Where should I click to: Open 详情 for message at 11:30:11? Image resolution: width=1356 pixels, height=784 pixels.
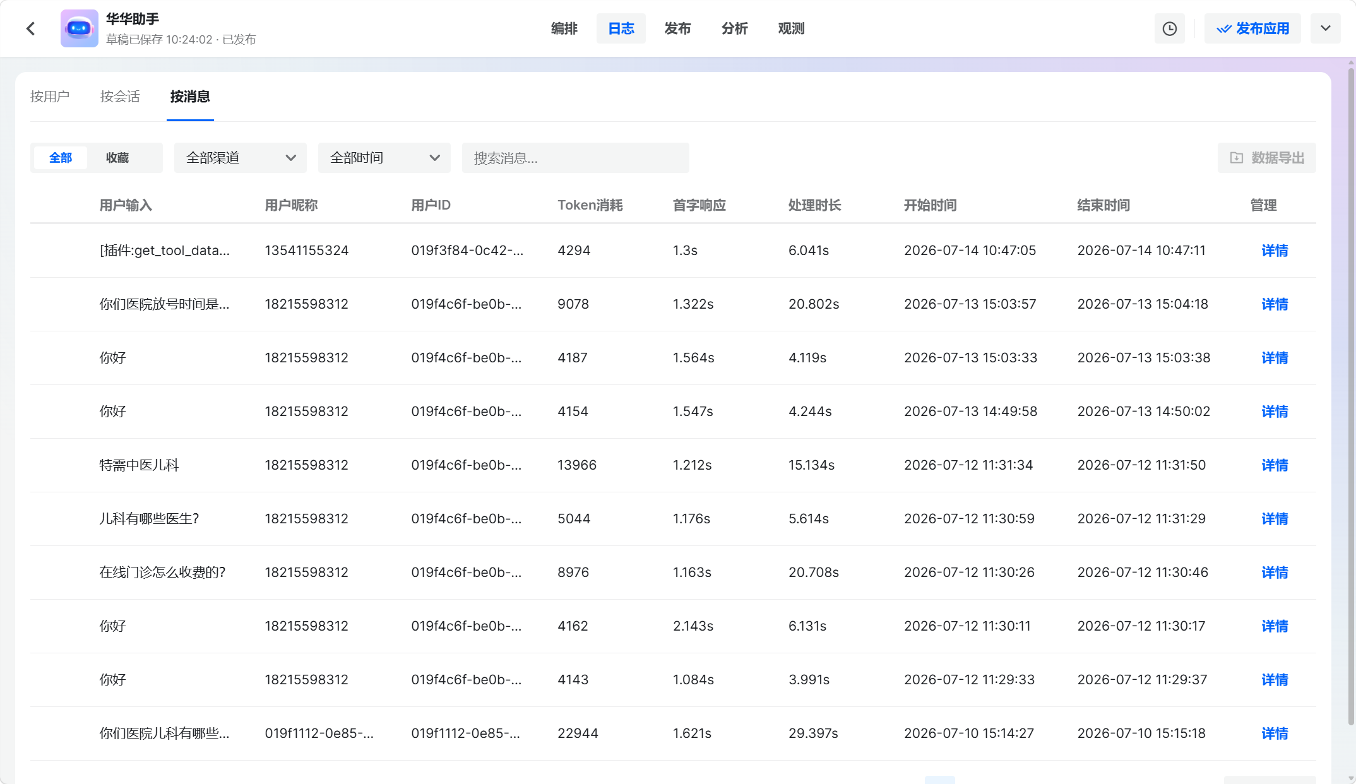[1275, 626]
